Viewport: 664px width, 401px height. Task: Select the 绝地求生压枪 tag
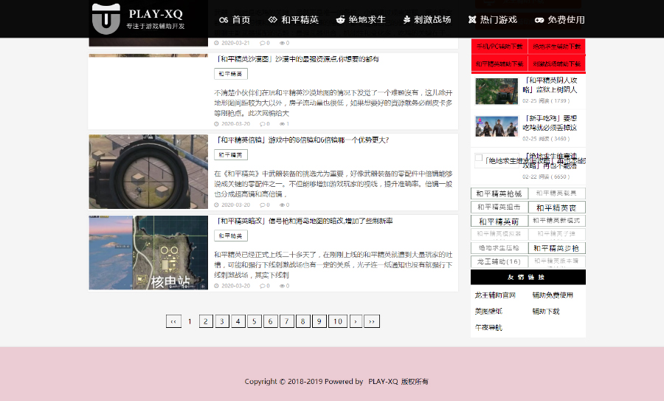[x=499, y=247]
